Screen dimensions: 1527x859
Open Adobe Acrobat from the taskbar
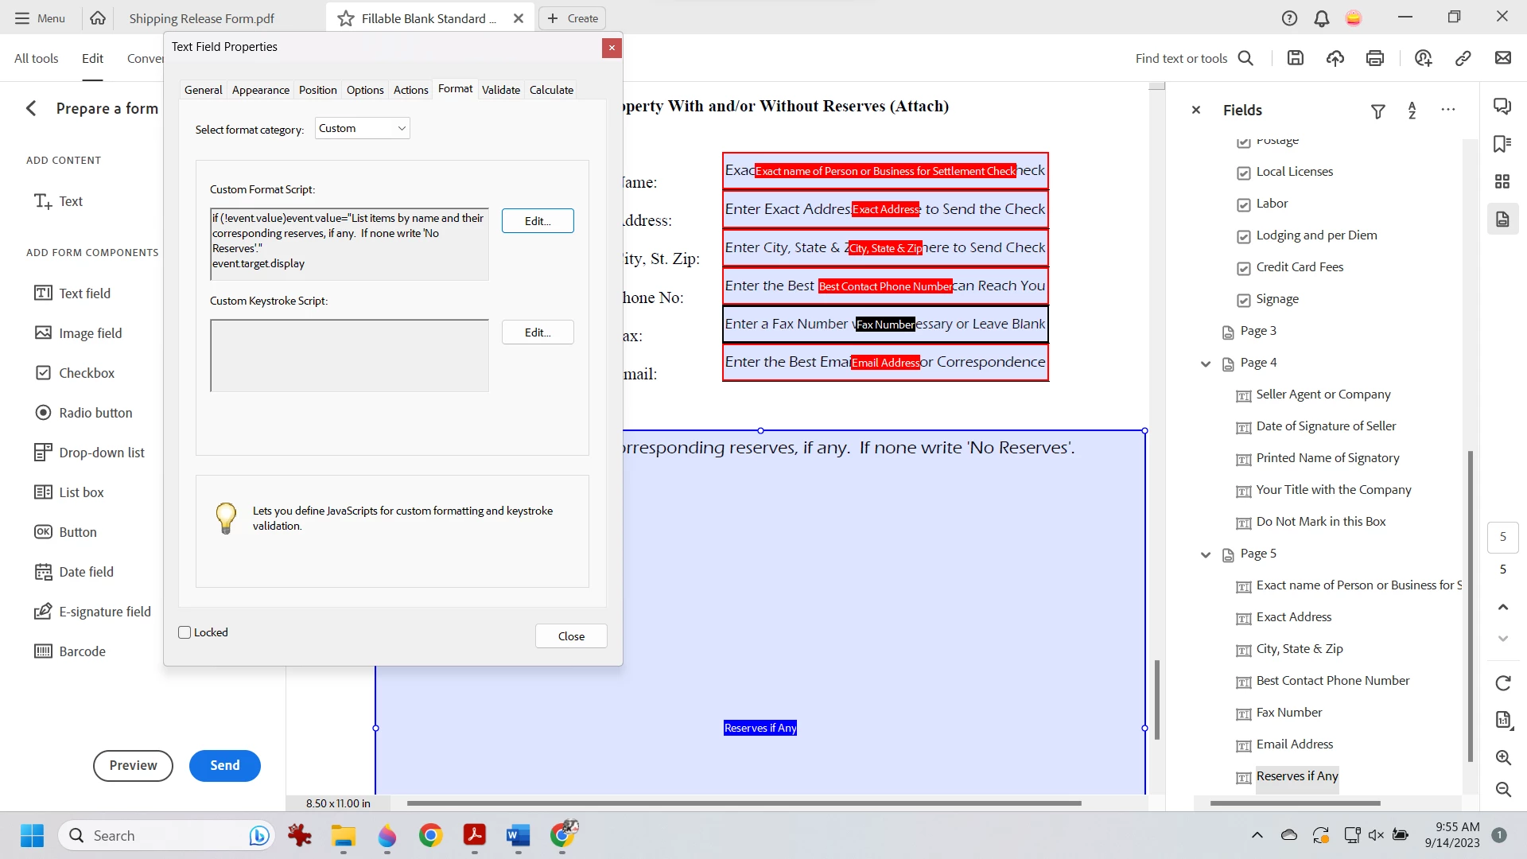tap(475, 835)
